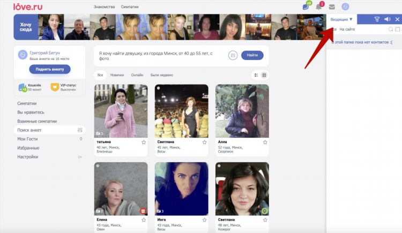Click the search criteria text field
This screenshot has width=402, height=233.
[x=161, y=56]
